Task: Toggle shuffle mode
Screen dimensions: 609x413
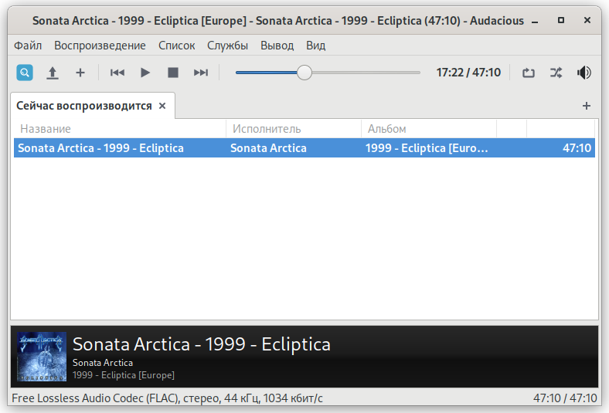Action: tap(556, 73)
